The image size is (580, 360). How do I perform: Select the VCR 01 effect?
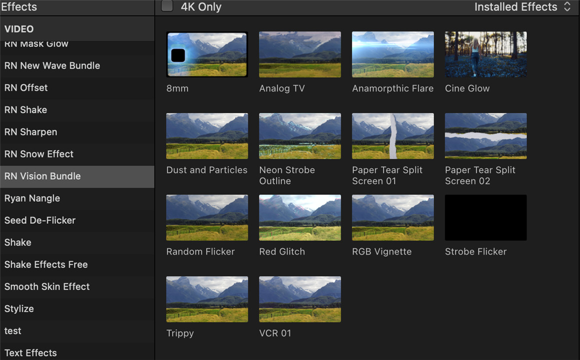click(x=300, y=299)
